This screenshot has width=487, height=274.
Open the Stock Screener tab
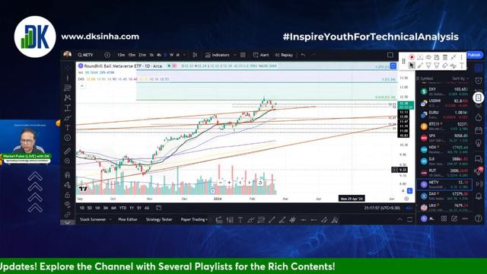[x=93, y=219]
